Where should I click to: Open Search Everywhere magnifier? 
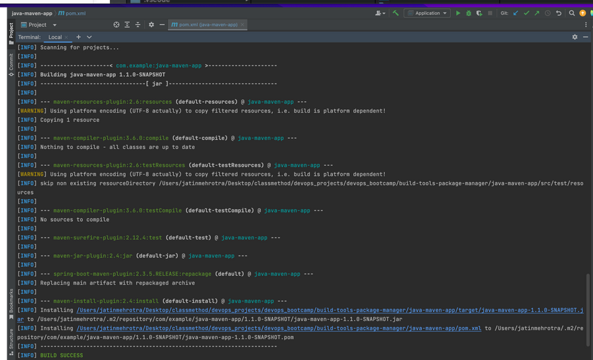point(572,13)
